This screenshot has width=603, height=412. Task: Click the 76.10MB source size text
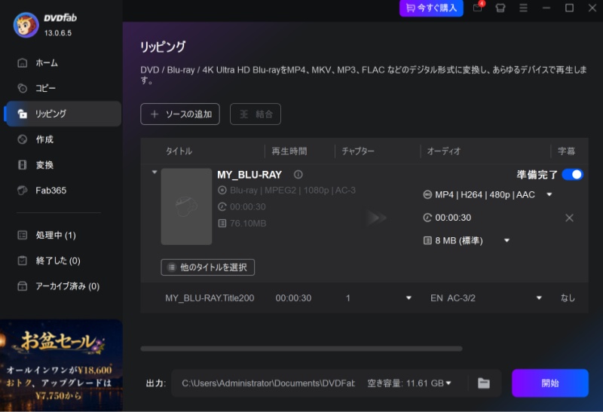coord(248,223)
